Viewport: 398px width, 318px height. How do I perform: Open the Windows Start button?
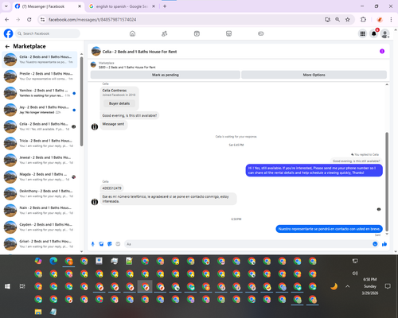tap(7, 286)
